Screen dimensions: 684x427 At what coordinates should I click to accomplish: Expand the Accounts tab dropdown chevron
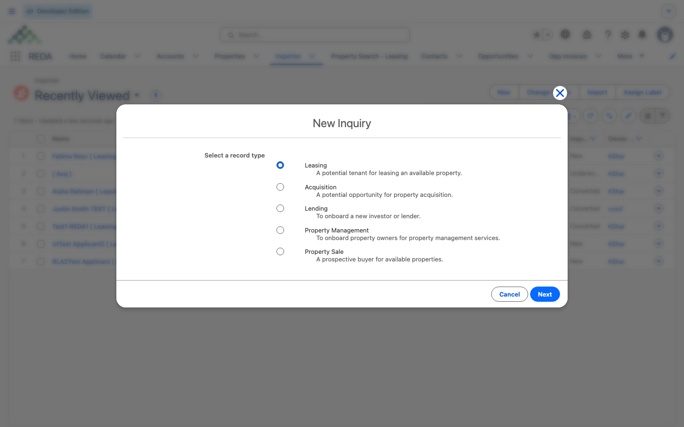point(196,56)
